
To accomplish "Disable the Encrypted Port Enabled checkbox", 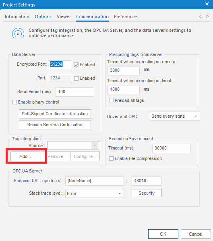I will 77,65.
